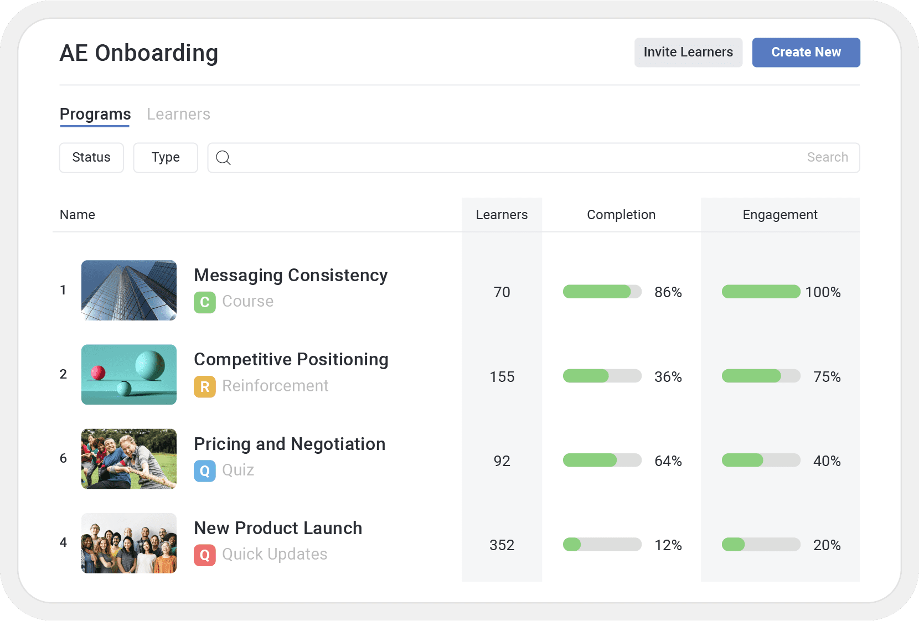919x621 pixels.
Task: Click the blue Quiz icon for Pricing and Negotiation
Action: click(204, 470)
